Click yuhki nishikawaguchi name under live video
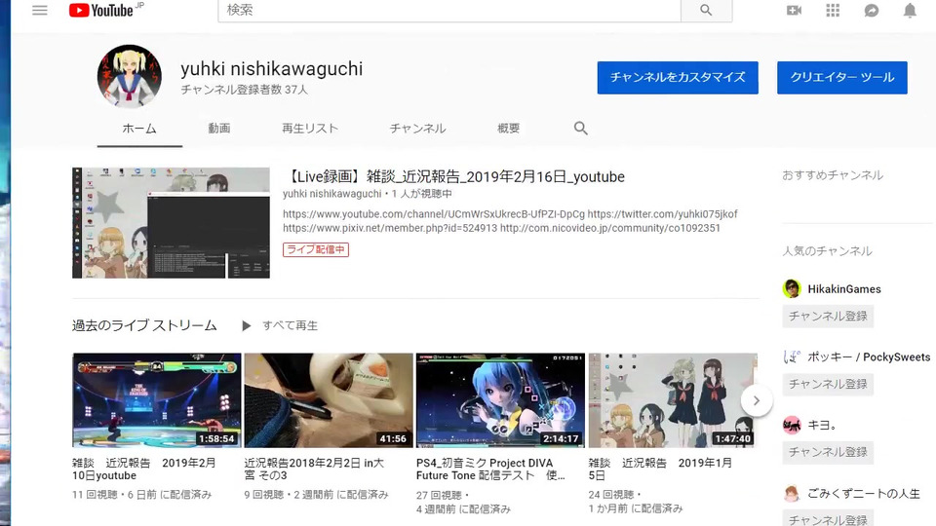The height and width of the screenshot is (526, 936). (x=331, y=194)
